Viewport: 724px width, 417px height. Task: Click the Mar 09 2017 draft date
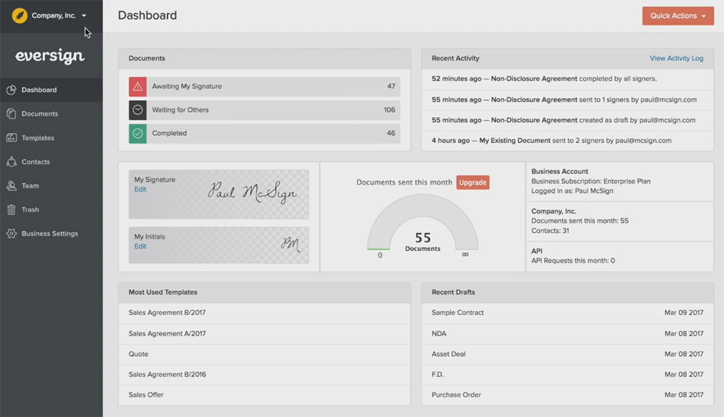(684, 313)
